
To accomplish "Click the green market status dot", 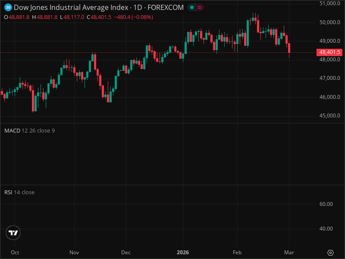I will pos(192,7).
